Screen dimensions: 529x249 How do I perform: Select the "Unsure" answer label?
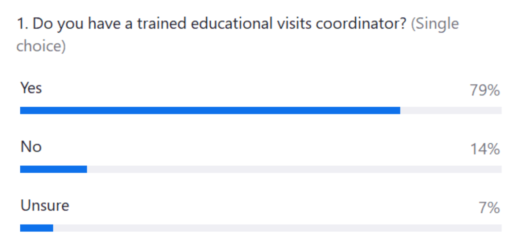45,205
